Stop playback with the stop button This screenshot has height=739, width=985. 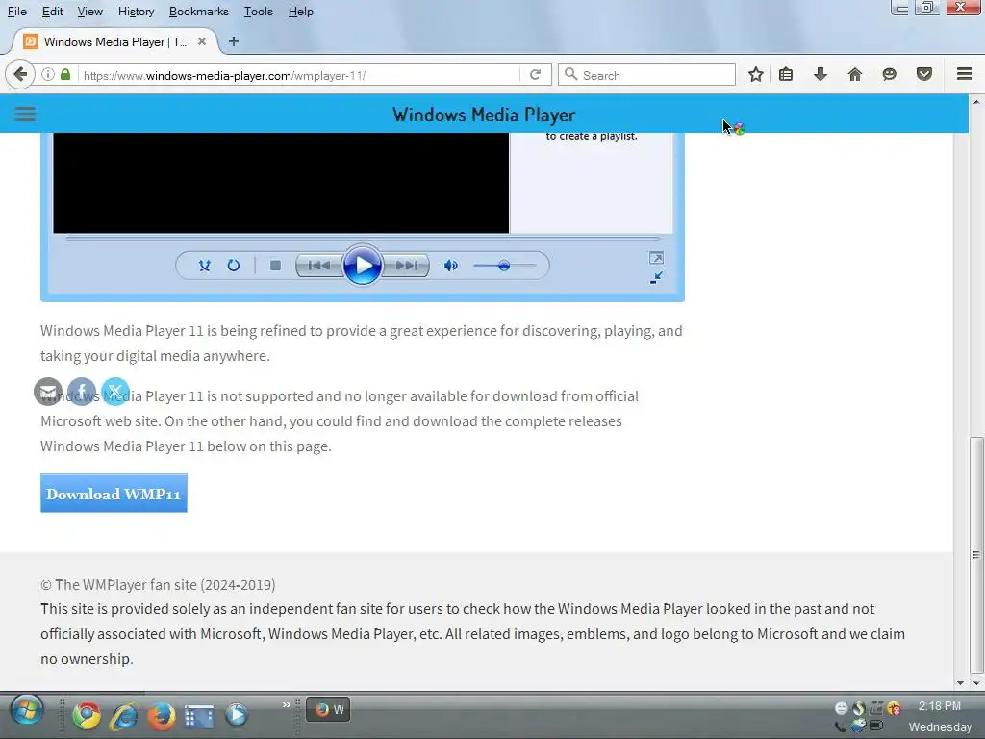pyautogui.click(x=275, y=266)
